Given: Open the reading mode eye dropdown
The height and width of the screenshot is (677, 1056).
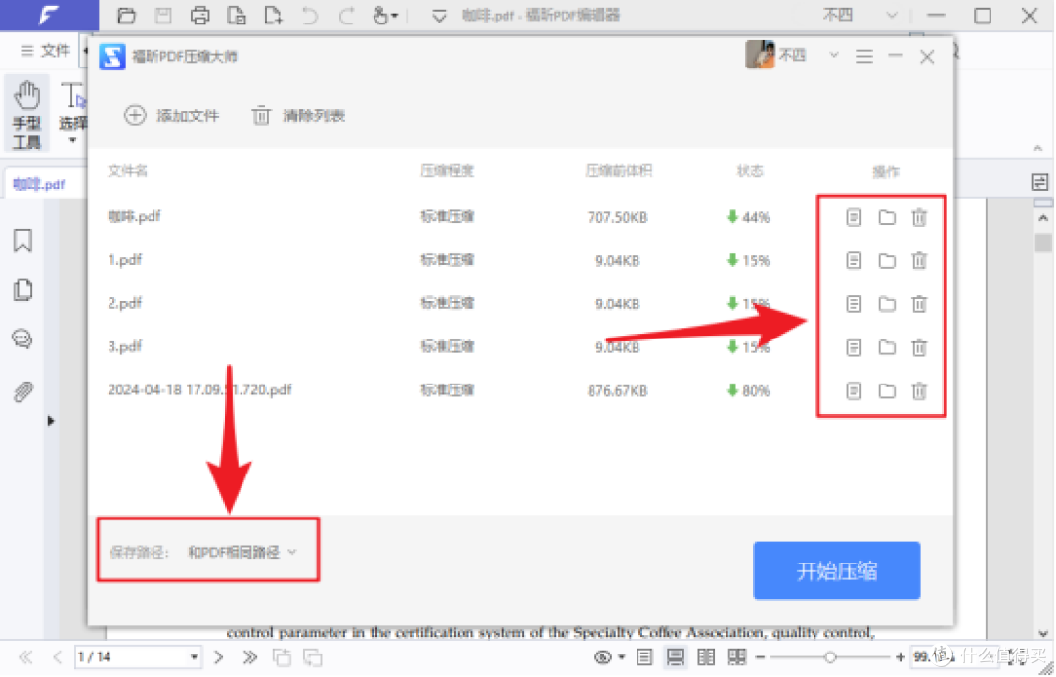Looking at the screenshot, I should tap(609, 656).
